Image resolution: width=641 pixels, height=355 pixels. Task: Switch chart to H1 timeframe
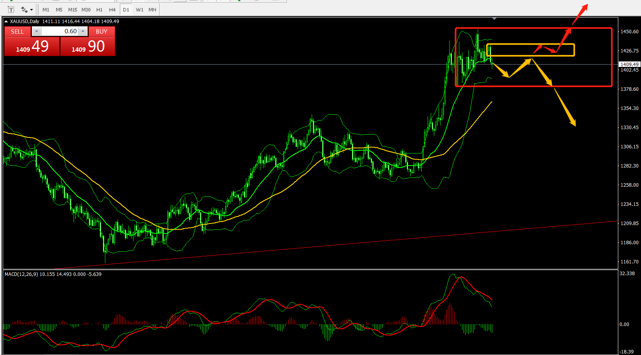pos(99,10)
